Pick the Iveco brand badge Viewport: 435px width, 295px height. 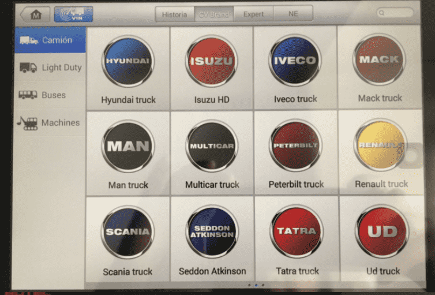(x=295, y=60)
